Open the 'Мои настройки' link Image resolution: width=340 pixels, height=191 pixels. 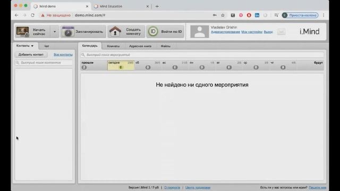252,32
